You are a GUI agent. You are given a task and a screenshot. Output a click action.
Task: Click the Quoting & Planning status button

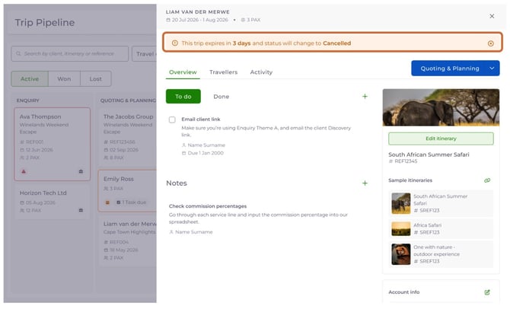pos(449,68)
